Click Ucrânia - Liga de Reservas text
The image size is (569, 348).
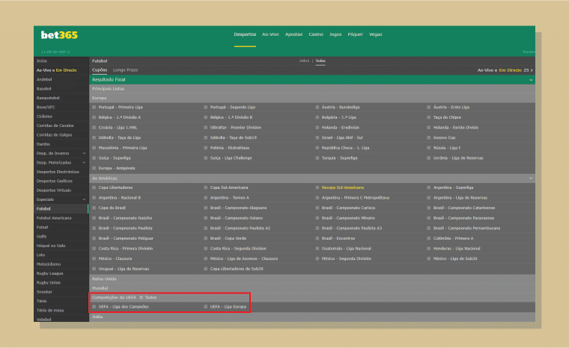458,158
